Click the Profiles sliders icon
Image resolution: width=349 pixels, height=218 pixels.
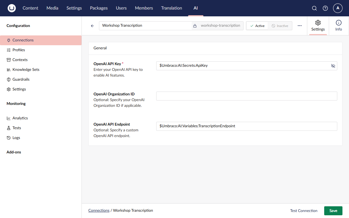9,50
